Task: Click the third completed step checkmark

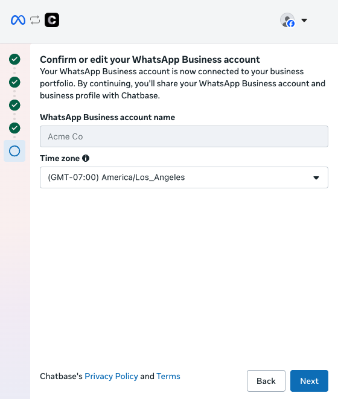Action: pyautogui.click(x=14, y=105)
